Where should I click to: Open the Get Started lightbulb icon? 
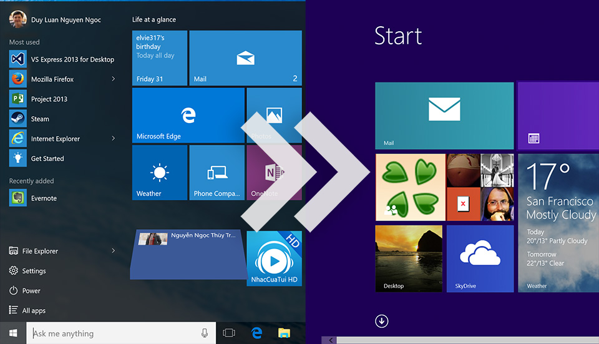pos(18,158)
